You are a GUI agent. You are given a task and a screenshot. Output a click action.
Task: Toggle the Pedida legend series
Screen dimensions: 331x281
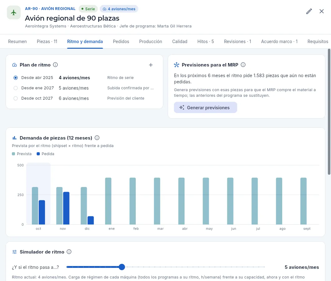pos(45,154)
